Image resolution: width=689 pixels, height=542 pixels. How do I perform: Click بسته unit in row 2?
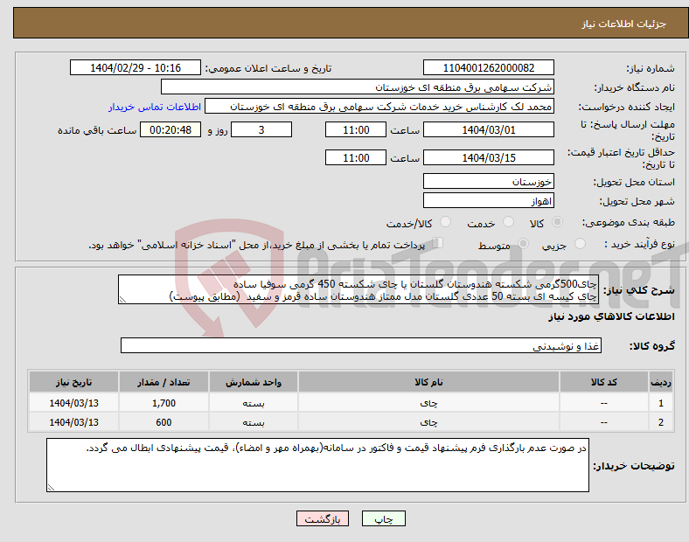coord(254,422)
